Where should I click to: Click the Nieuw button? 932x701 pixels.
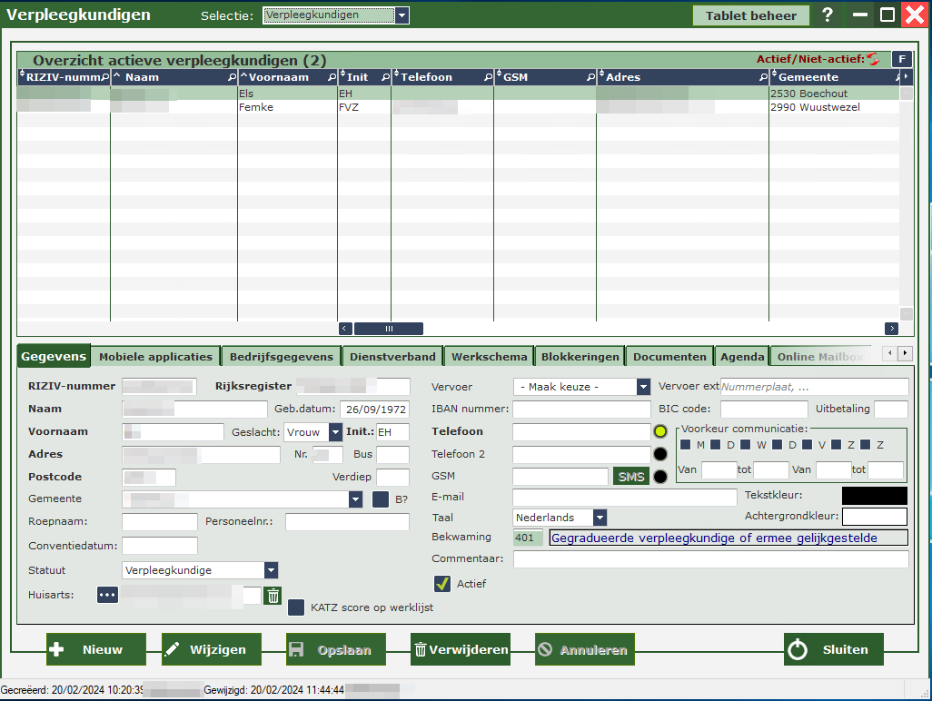(x=96, y=649)
